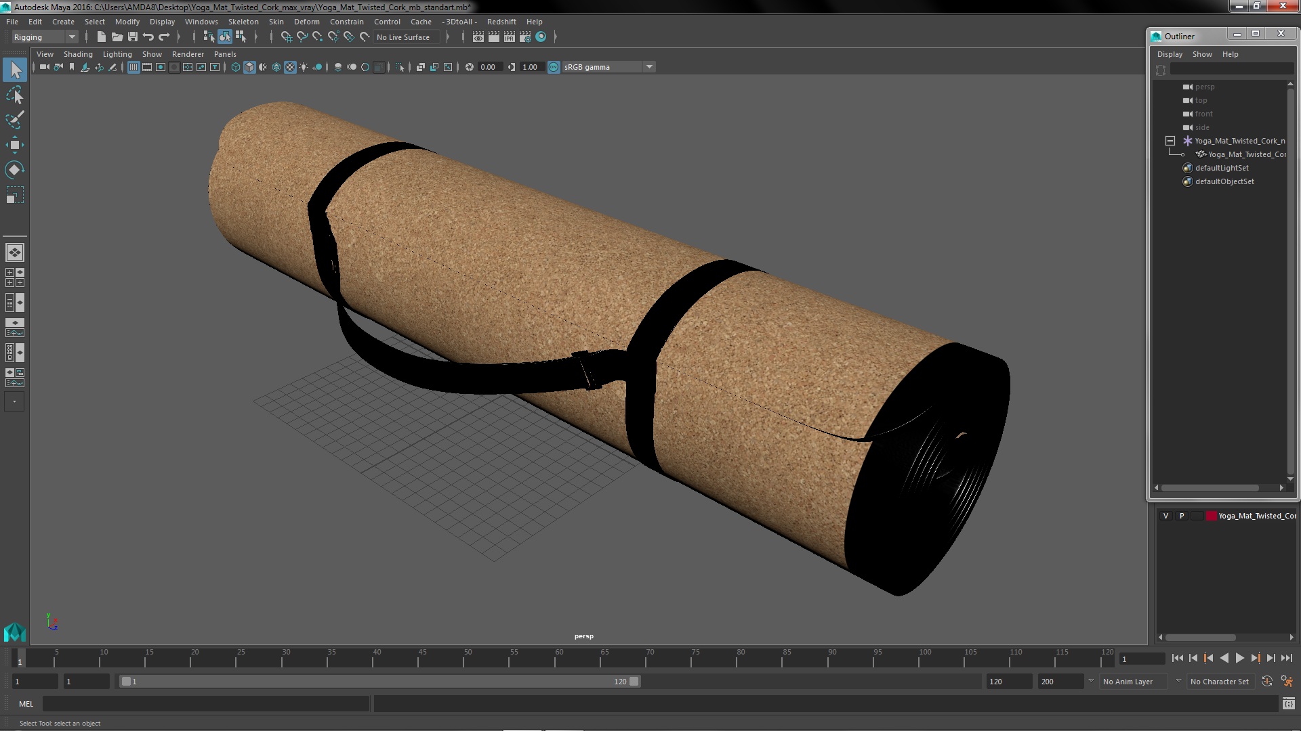Click the Save scene icon
The width and height of the screenshot is (1301, 731).
point(133,37)
